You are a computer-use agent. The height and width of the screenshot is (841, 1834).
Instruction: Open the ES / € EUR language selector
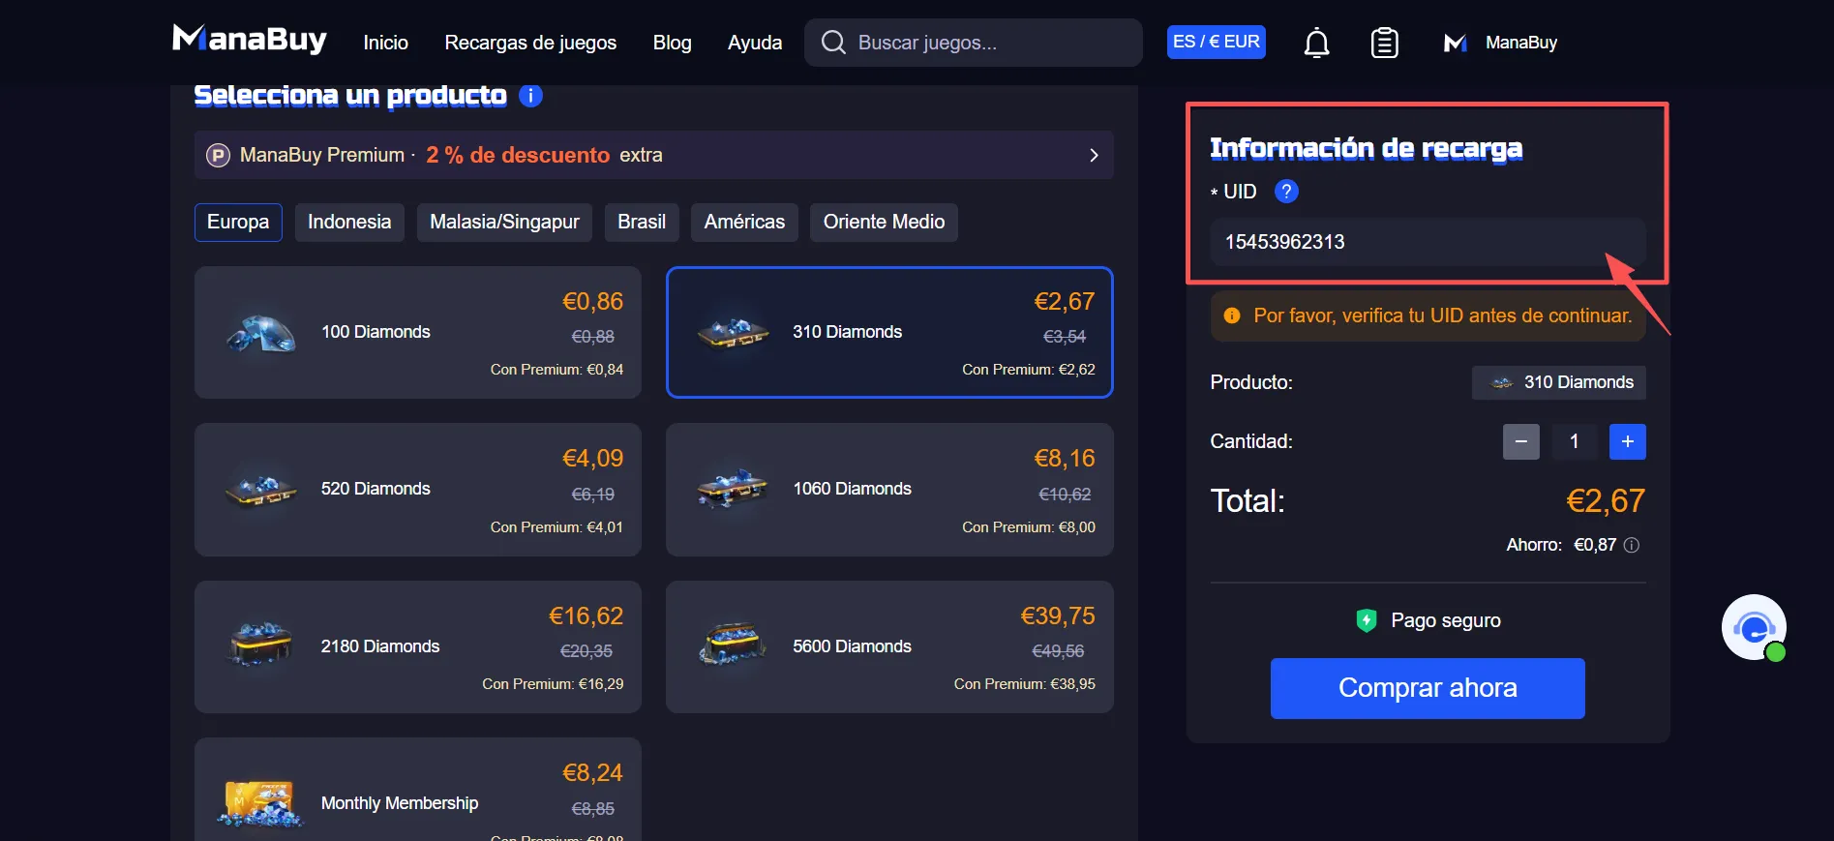[1217, 42]
